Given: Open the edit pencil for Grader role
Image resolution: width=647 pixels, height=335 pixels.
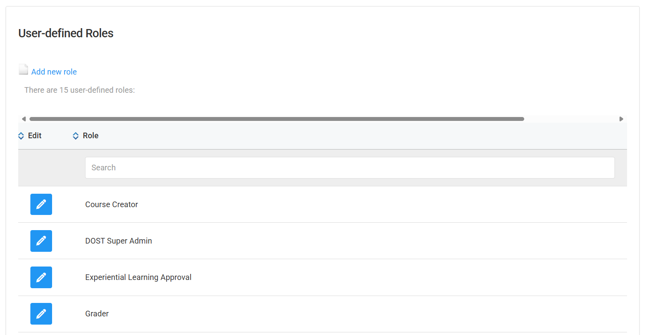Looking at the screenshot, I should coord(41,314).
